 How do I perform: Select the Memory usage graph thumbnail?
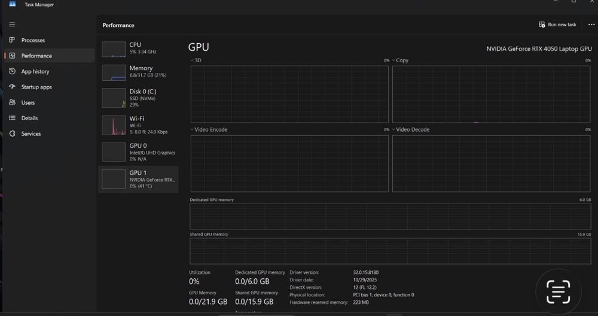tap(114, 72)
